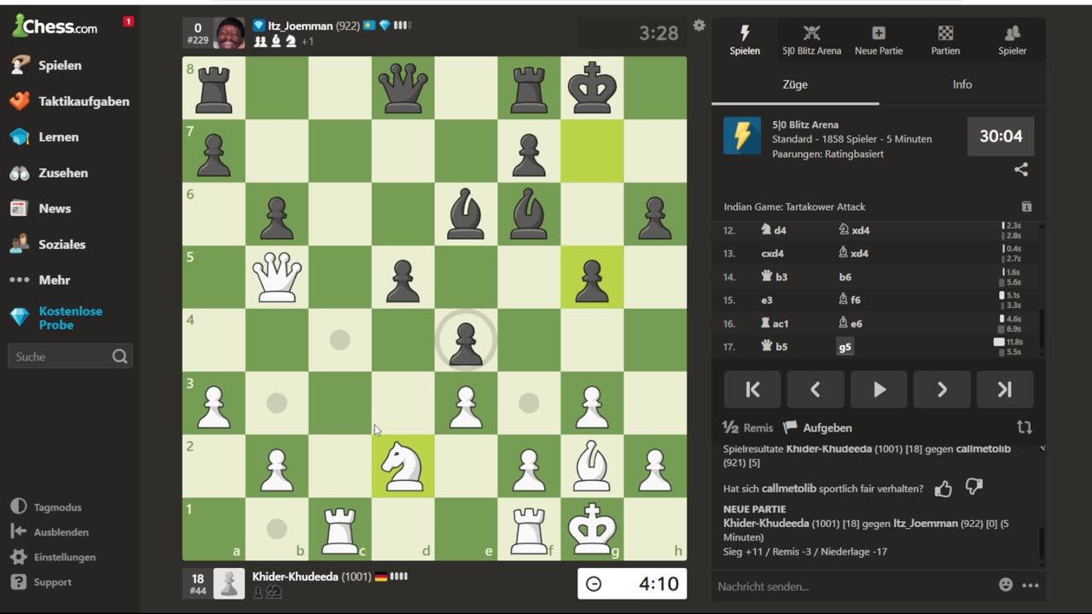Select move ac1 in move list
1092x614 pixels.
click(x=773, y=323)
